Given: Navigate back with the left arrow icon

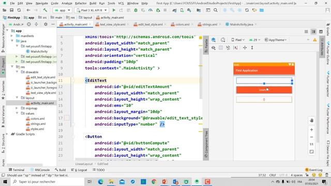Looking at the screenshot, I should point(28,10).
